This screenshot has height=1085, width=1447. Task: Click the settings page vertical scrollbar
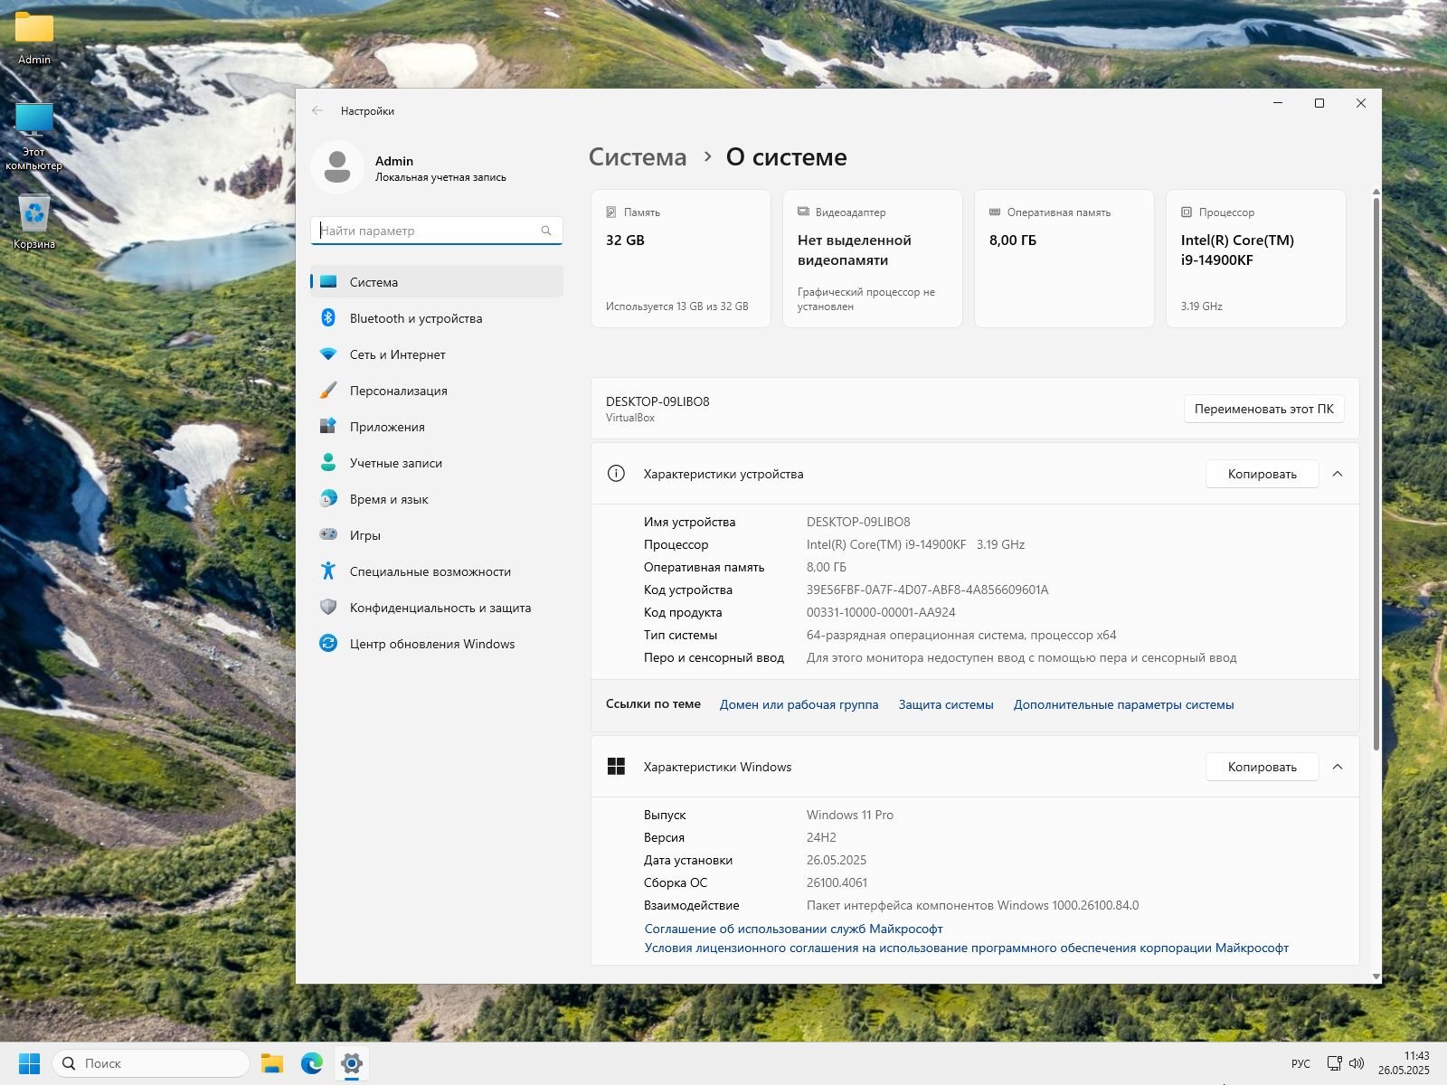coord(1376,475)
